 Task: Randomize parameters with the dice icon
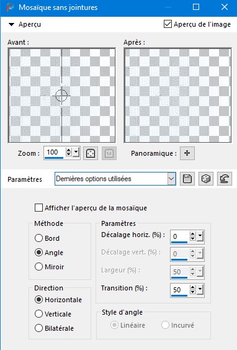[x=206, y=179]
